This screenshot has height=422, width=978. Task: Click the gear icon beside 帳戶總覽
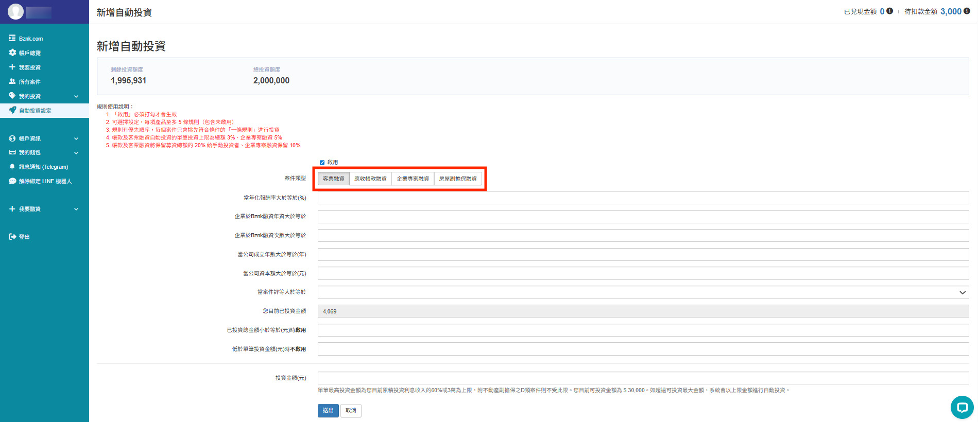click(12, 52)
